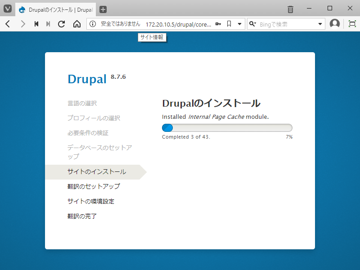This screenshot has height=270, width=360.
Task: Go forward to the next page
Action: tap(22, 24)
